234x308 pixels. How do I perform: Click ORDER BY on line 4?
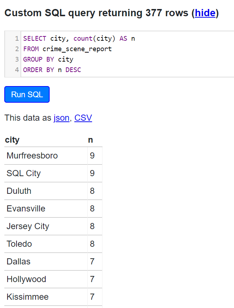[x=38, y=70]
